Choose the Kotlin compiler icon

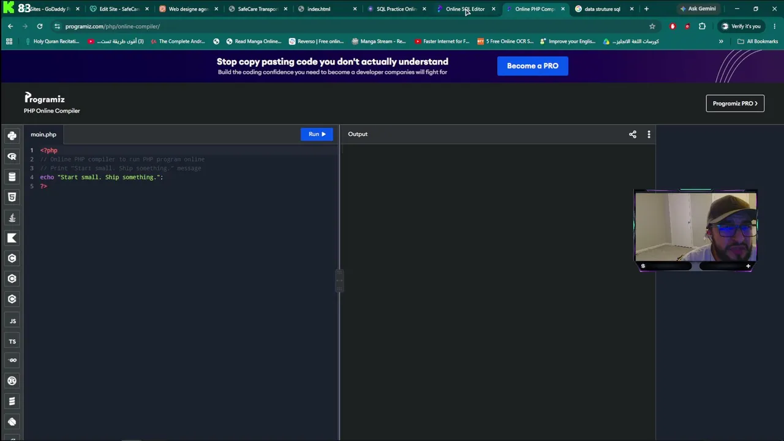coord(12,238)
